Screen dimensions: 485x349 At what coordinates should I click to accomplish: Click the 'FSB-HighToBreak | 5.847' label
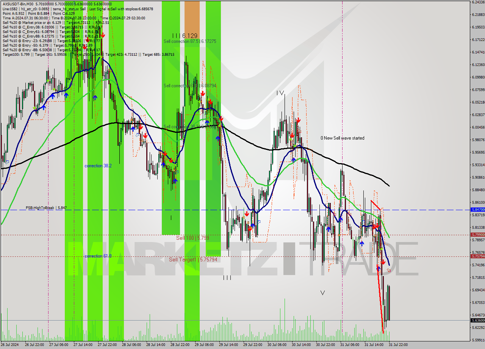(46, 208)
